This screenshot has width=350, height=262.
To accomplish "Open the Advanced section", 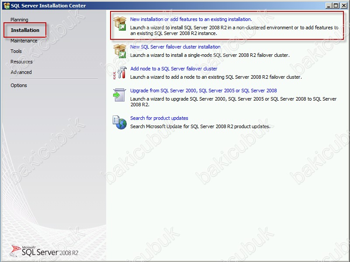I will click(x=21, y=72).
